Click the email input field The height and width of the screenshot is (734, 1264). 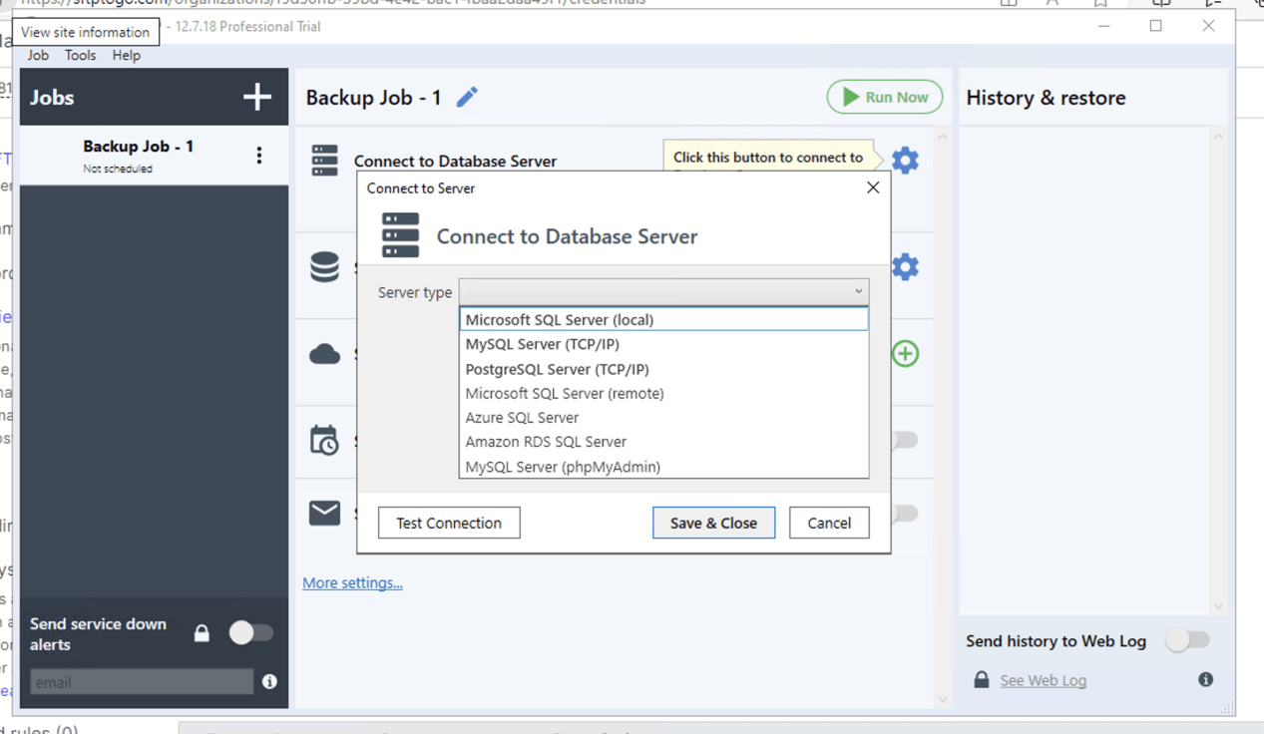140,681
